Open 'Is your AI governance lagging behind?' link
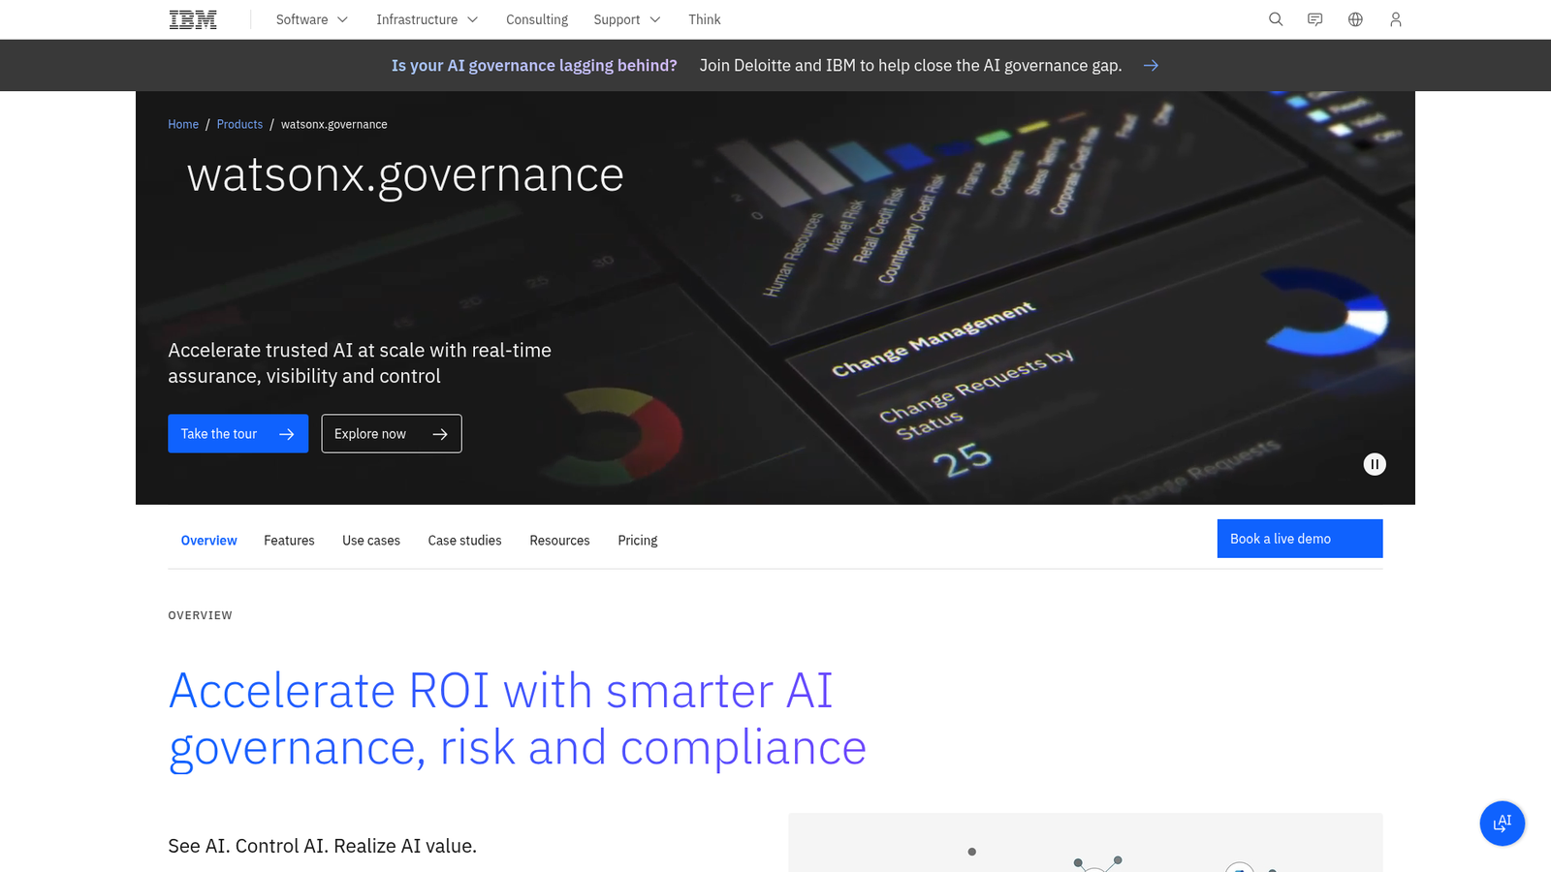This screenshot has width=1551, height=872. 534,65
